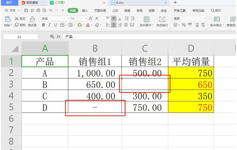Switch to the 页面布局 Page Layout tab
Viewport: 237px width, 150px height.
pos(100,10)
